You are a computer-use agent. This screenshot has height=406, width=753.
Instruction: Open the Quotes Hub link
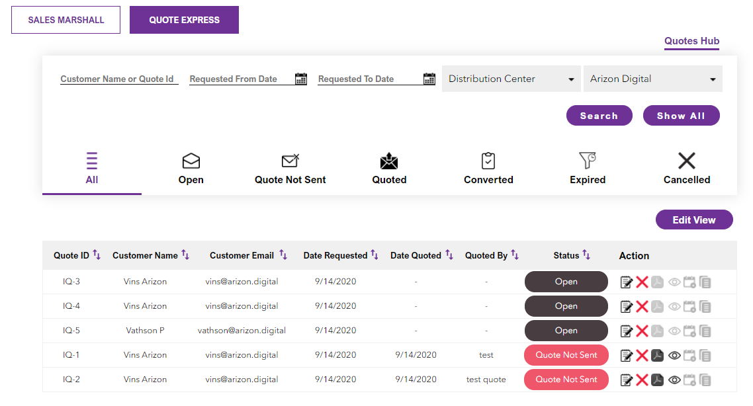[691, 41]
